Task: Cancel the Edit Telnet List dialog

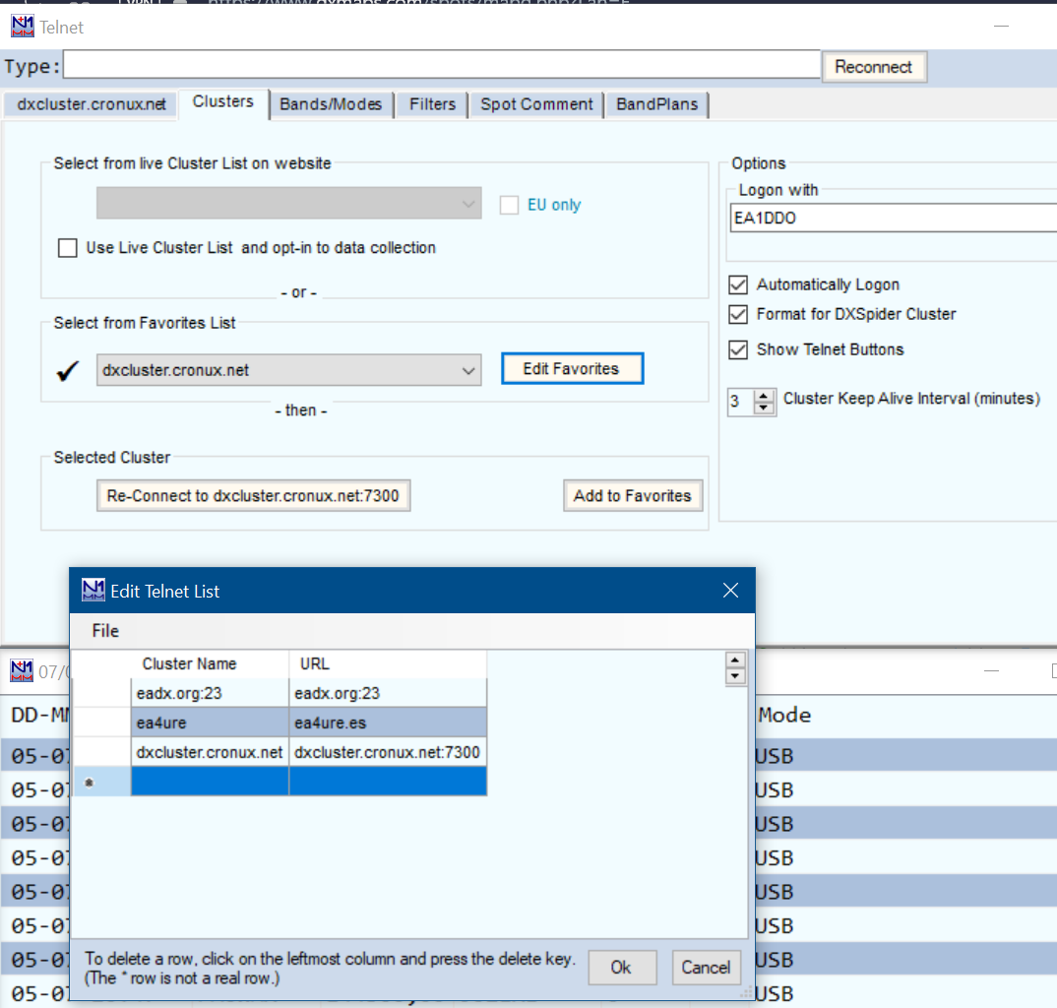Action: (706, 968)
